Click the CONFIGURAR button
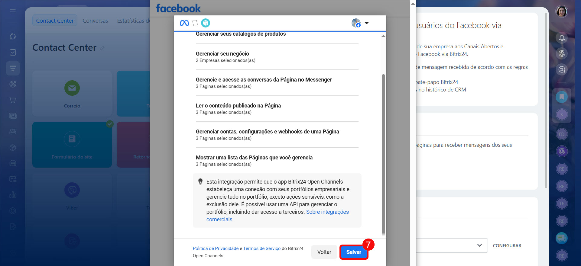Image resolution: width=581 pixels, height=266 pixels. click(507, 246)
